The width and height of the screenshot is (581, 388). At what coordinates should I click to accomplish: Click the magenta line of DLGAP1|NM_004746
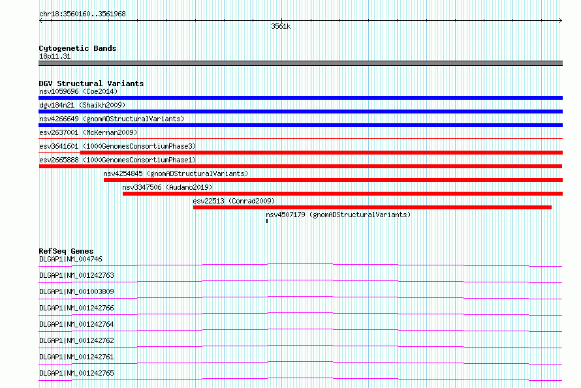(300, 265)
